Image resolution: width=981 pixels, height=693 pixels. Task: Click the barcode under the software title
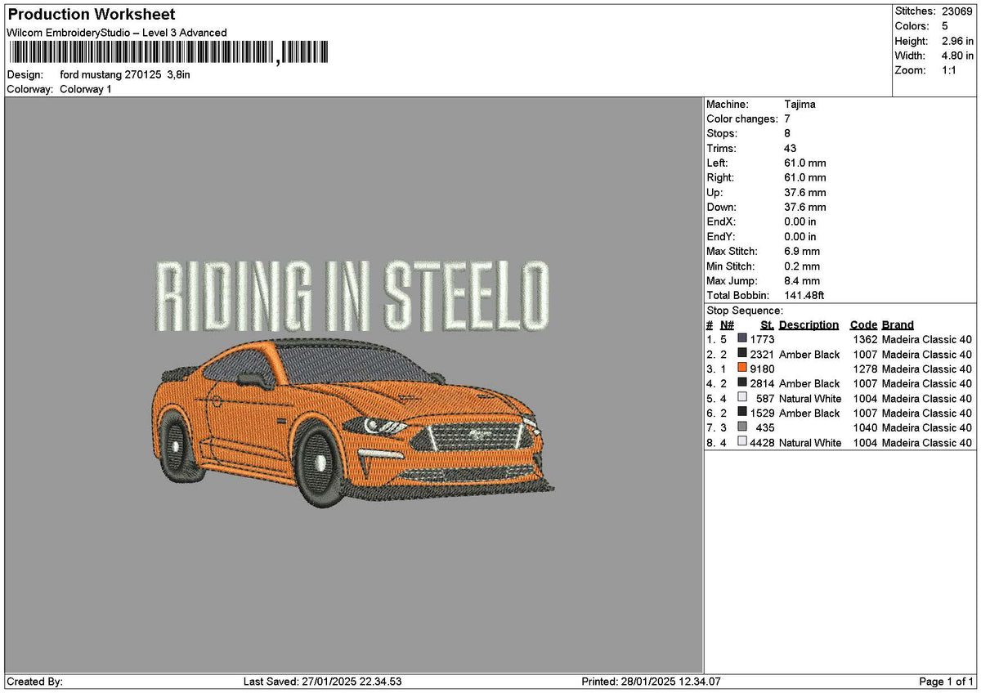click(168, 53)
